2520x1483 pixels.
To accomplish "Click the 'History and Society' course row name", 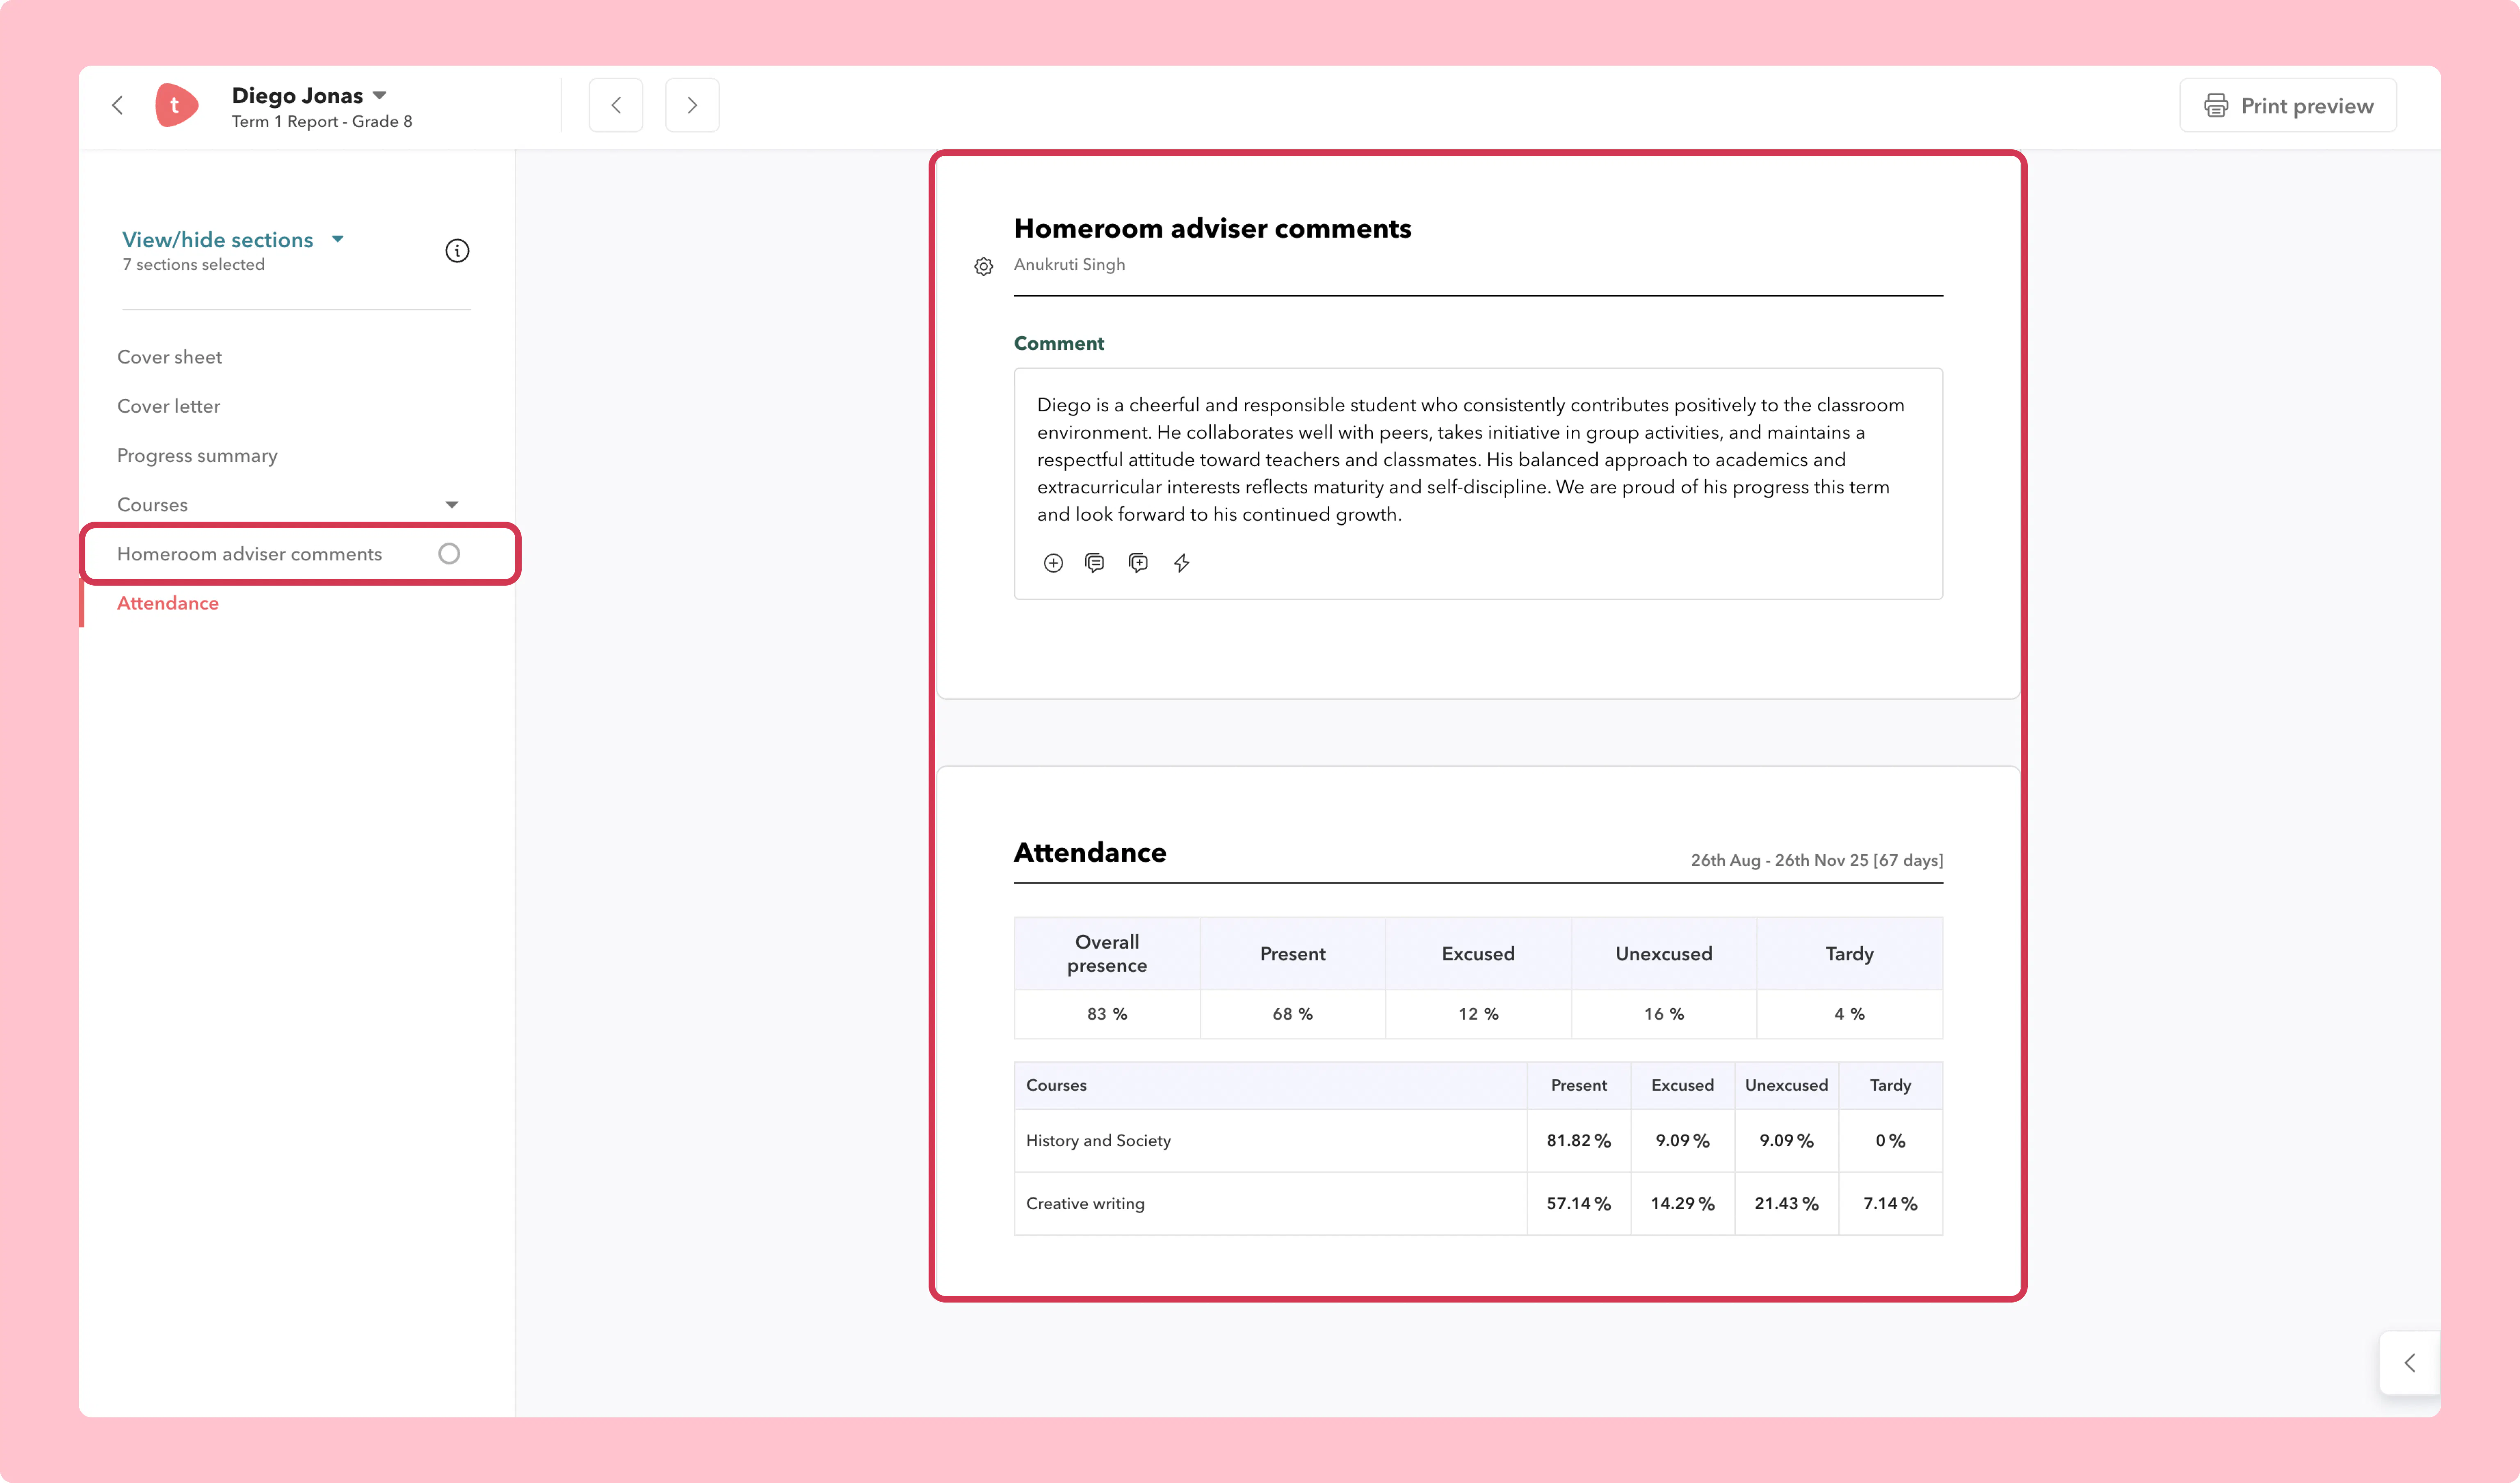I will coord(1098,1141).
